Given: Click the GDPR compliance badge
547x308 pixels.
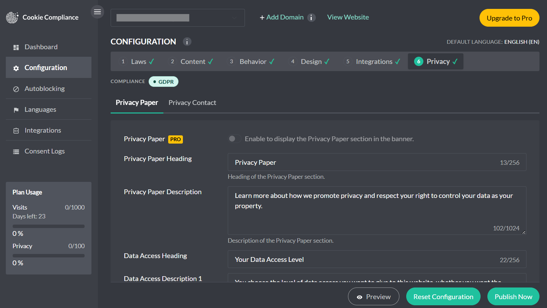Looking at the screenshot, I should 163,82.
